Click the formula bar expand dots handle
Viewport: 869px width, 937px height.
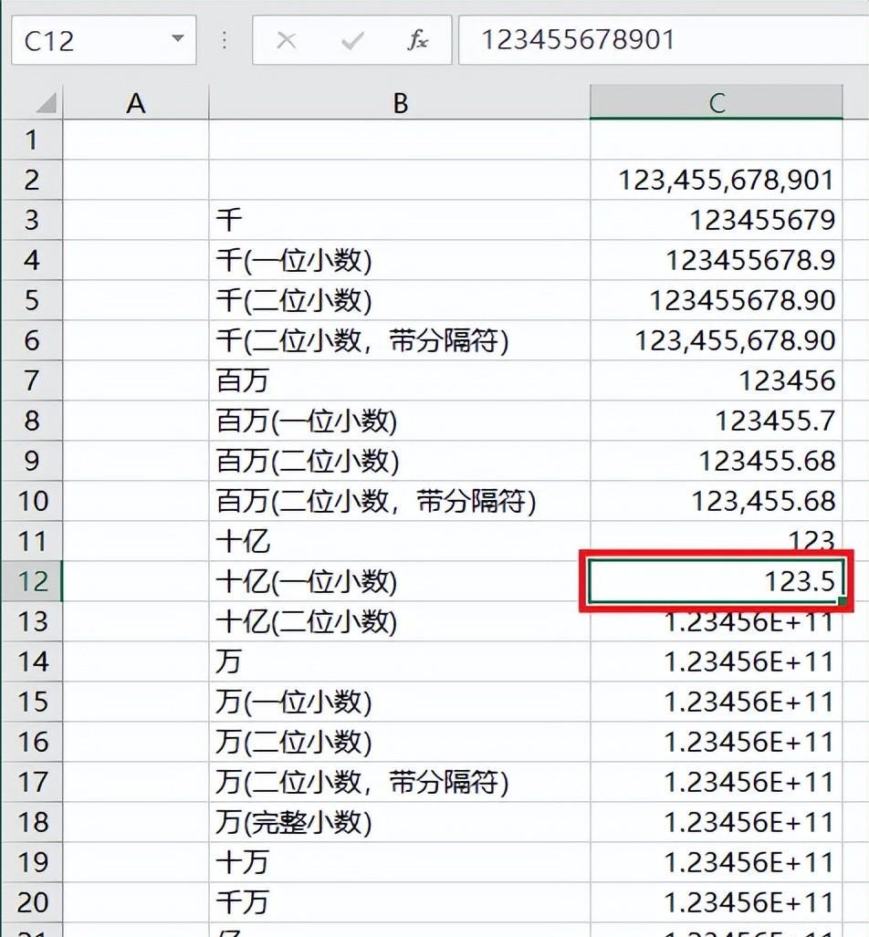click(225, 40)
